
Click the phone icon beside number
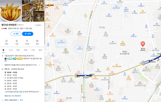(3, 100)
